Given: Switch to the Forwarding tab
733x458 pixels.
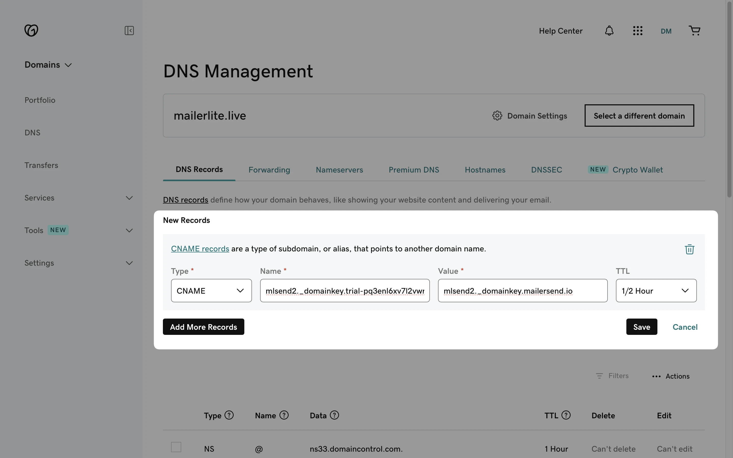Looking at the screenshot, I should coord(269,170).
